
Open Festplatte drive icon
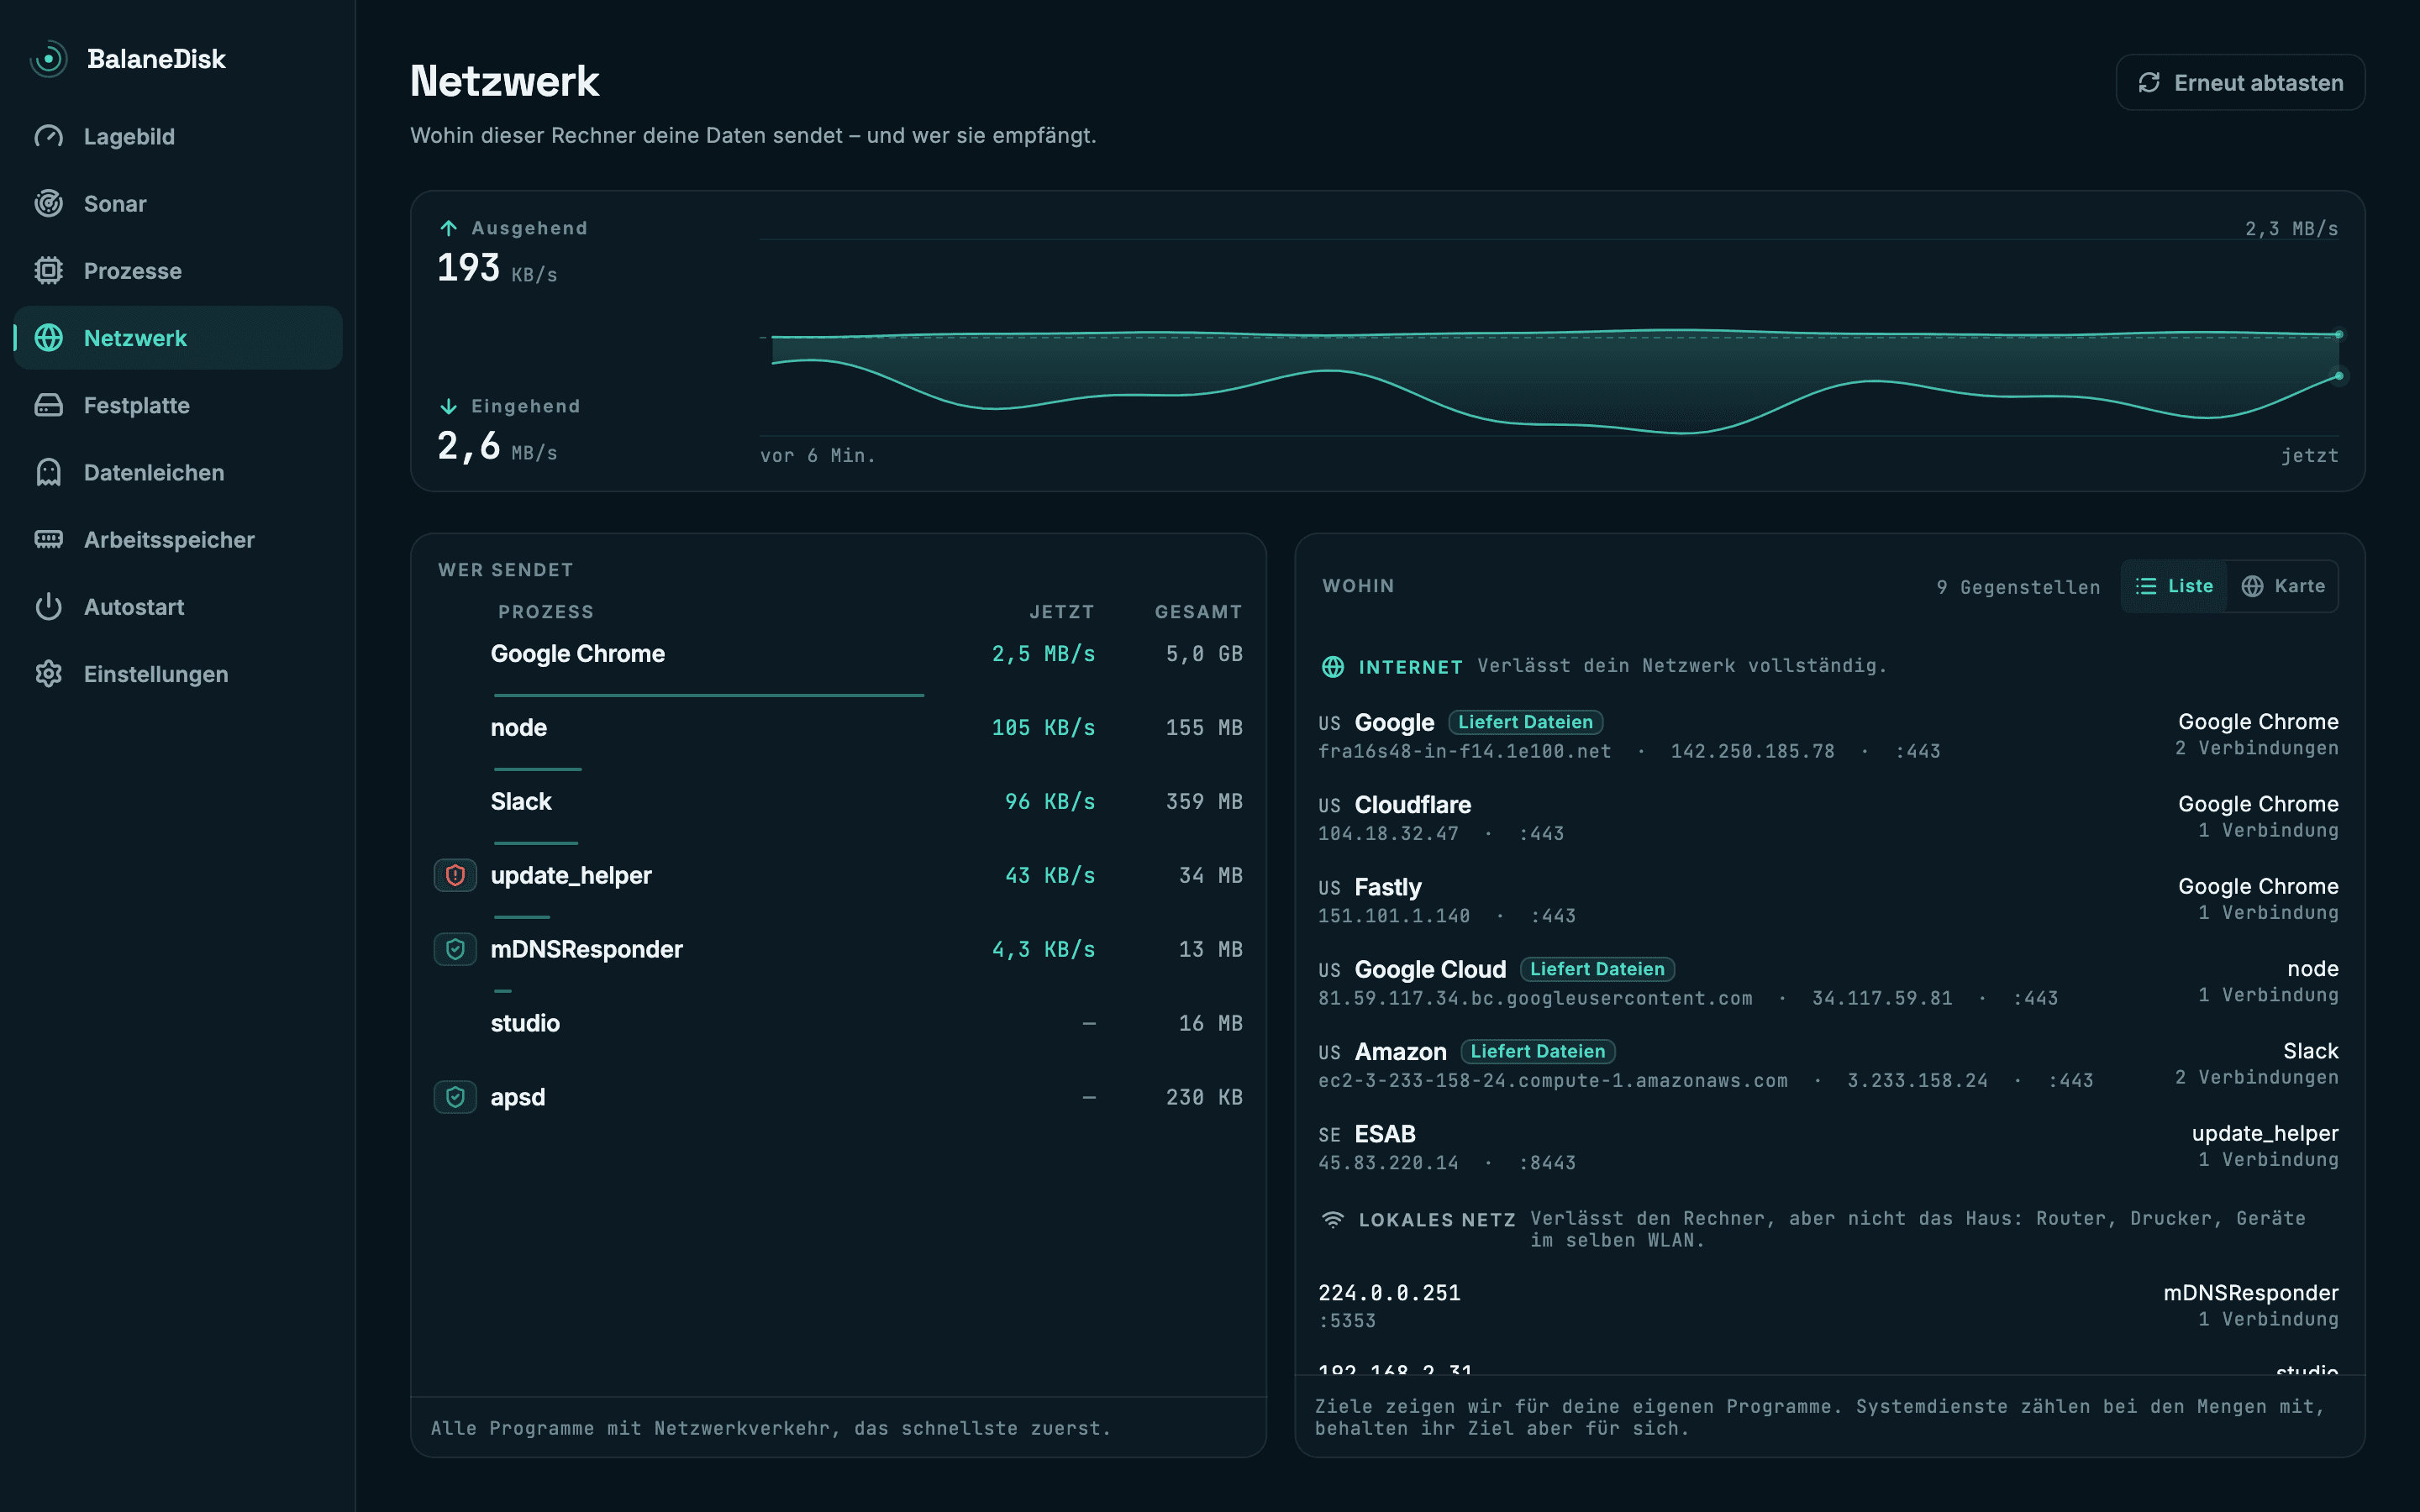pyautogui.click(x=48, y=405)
